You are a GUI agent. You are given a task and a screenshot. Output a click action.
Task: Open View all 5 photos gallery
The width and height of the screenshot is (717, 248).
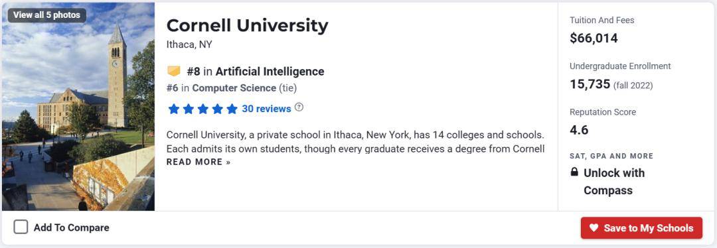46,15
